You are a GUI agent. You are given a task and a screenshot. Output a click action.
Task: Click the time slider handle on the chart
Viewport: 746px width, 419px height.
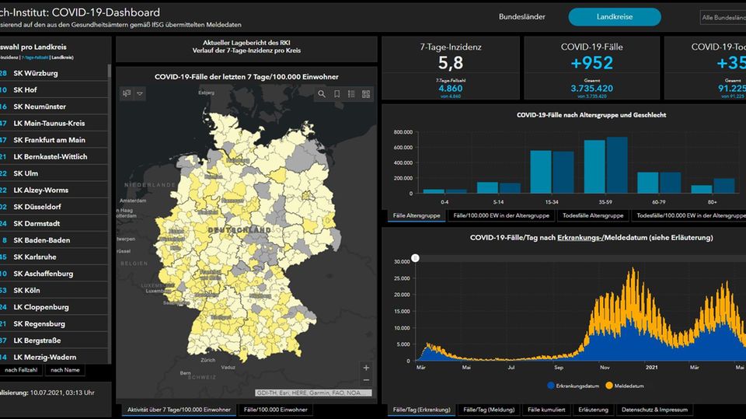pyautogui.click(x=415, y=257)
